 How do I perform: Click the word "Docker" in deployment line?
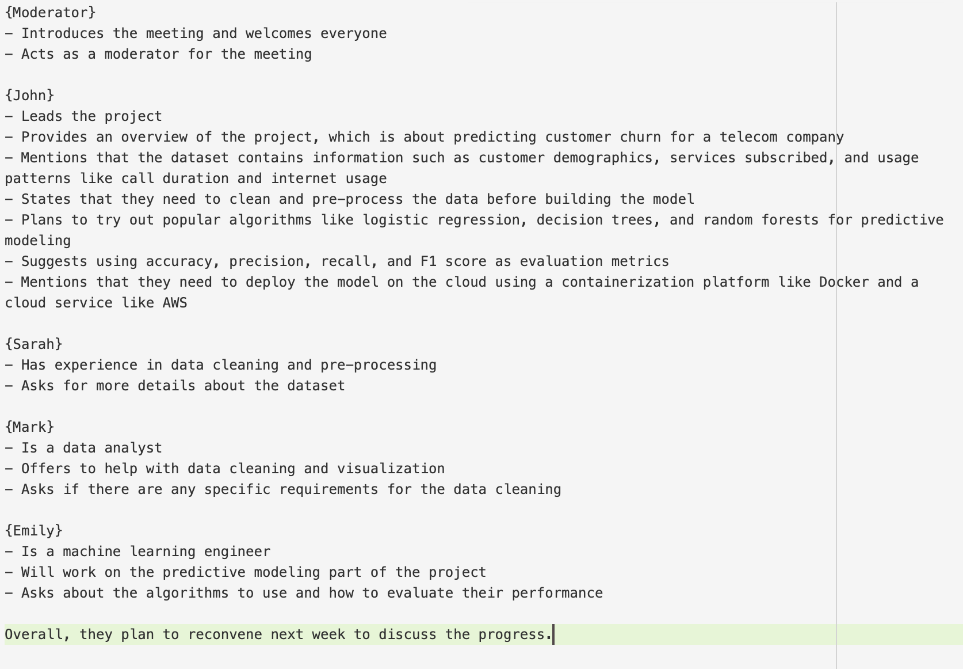coord(843,282)
